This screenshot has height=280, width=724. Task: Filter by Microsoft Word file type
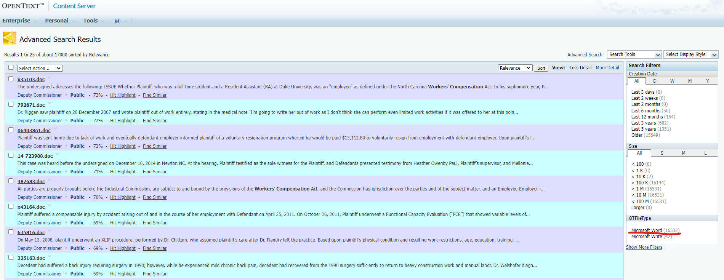(646, 230)
